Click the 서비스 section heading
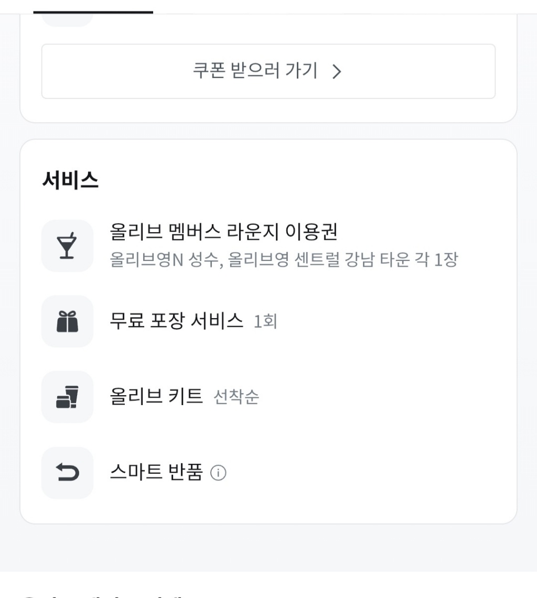Viewport: 537px width, 598px height. [x=70, y=181]
